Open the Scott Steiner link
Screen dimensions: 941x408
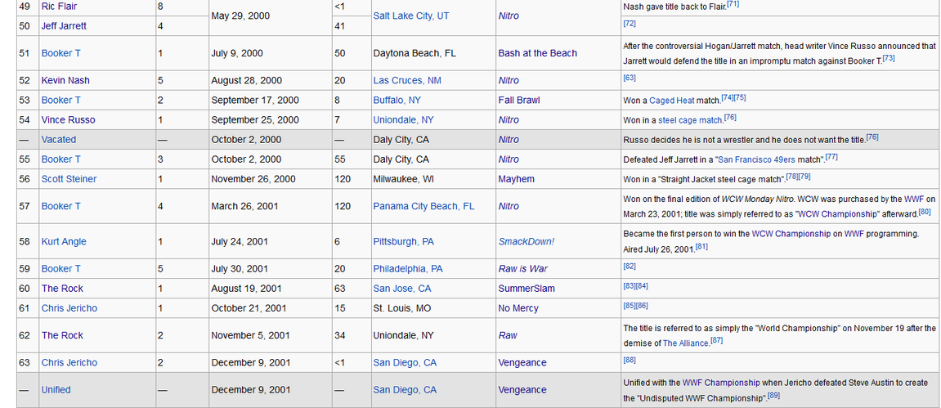click(x=69, y=179)
